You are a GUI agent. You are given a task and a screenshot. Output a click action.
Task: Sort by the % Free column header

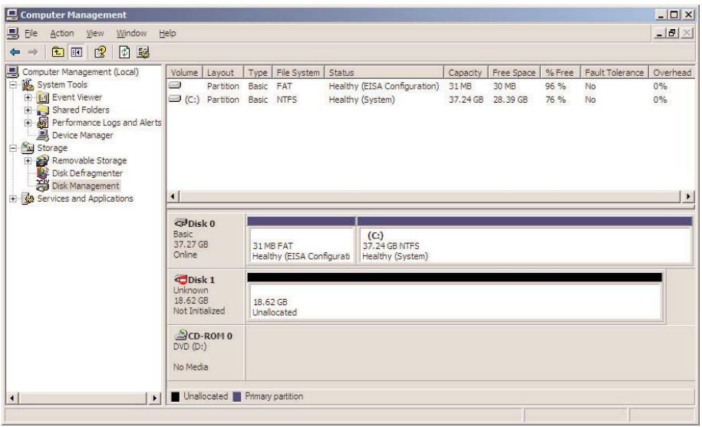click(560, 72)
